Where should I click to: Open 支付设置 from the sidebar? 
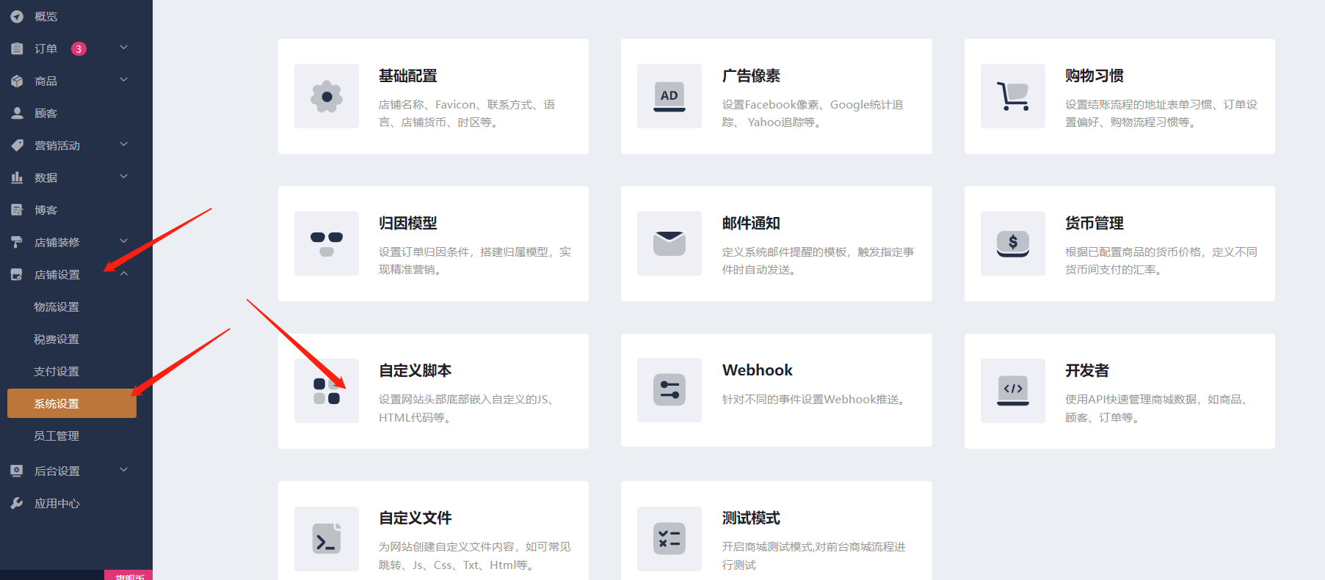(x=57, y=371)
